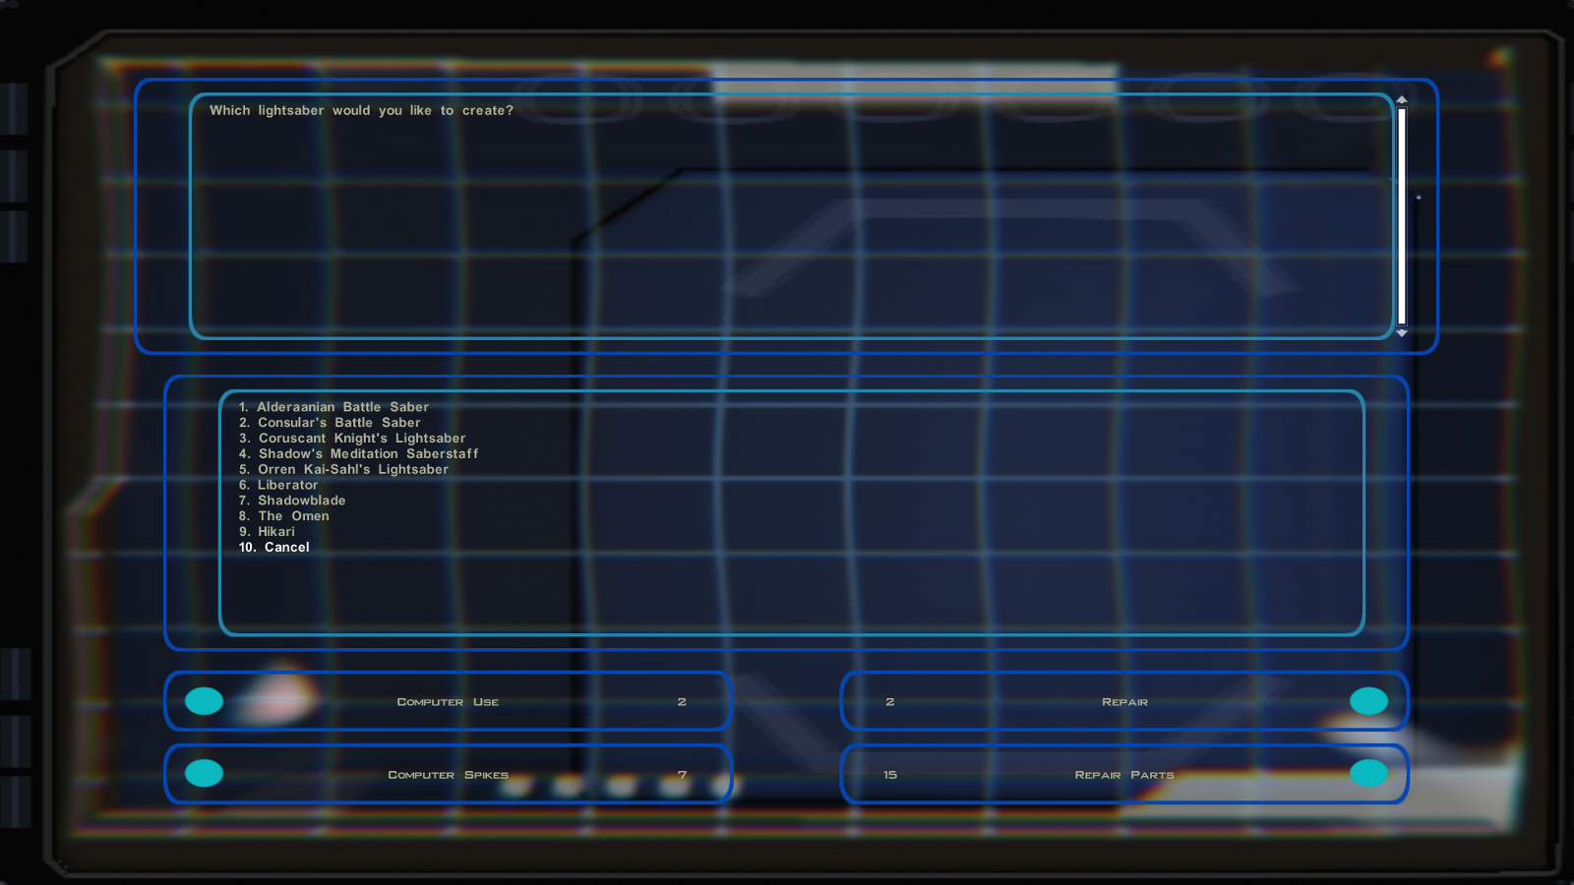Click the prompt 'Which lightsaber would you like to create?'

(361, 111)
